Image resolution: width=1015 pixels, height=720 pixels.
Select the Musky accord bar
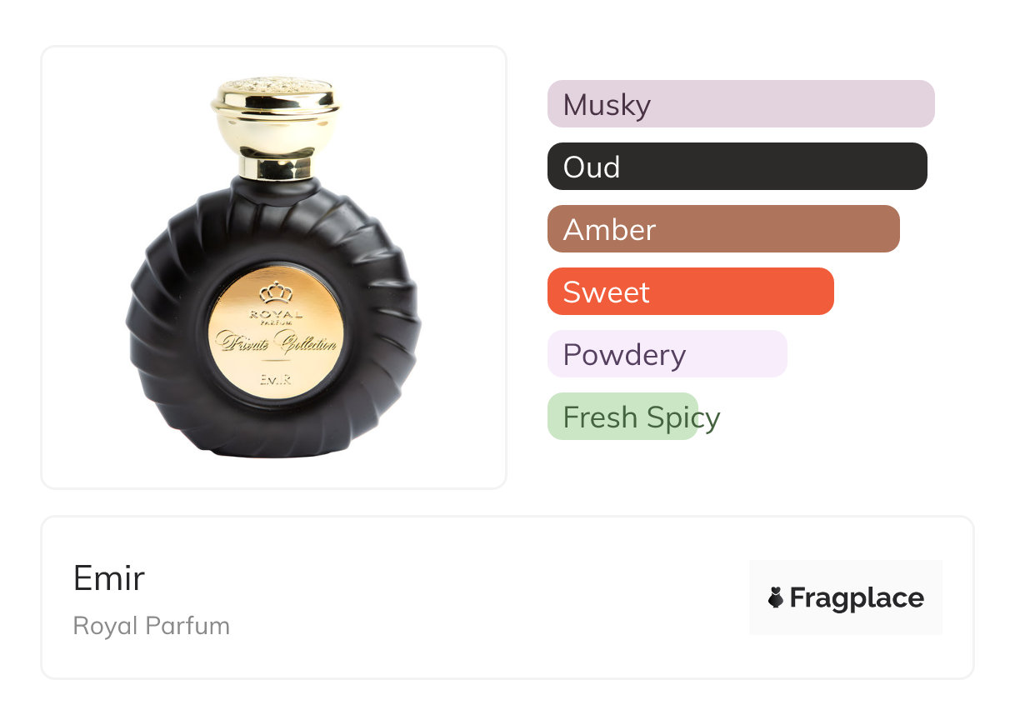(x=740, y=104)
